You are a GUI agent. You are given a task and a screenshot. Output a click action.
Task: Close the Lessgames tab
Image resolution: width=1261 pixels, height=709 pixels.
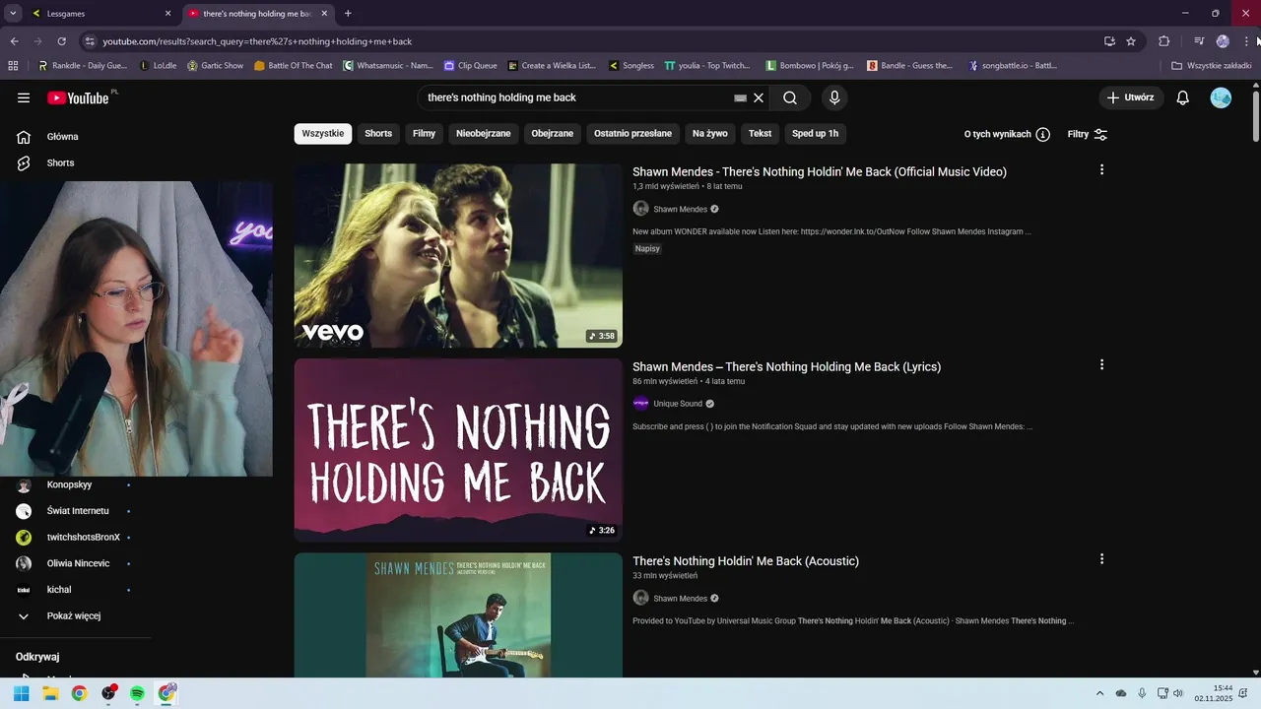(167, 14)
